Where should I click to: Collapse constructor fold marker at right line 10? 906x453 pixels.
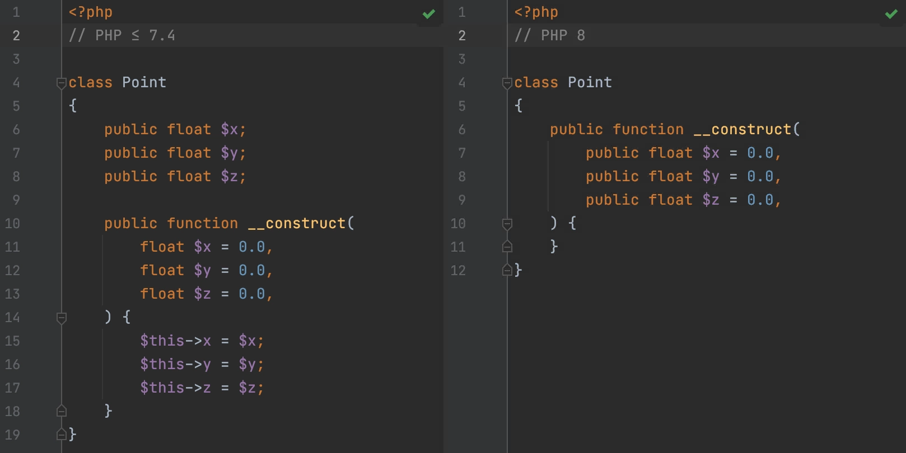[507, 224]
